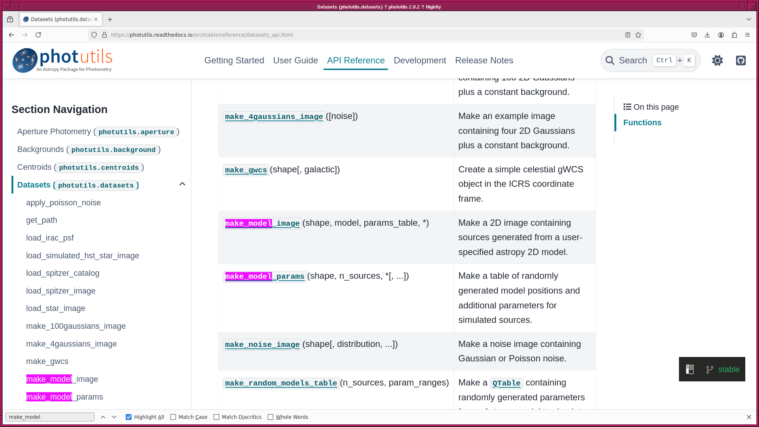
Task: Open load_spitzer_catalog in the sidebar
Action: [x=63, y=273]
